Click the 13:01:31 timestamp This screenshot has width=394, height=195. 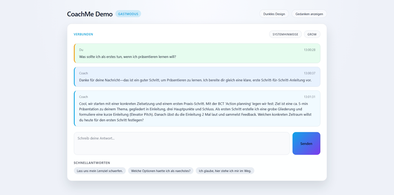pos(309,97)
